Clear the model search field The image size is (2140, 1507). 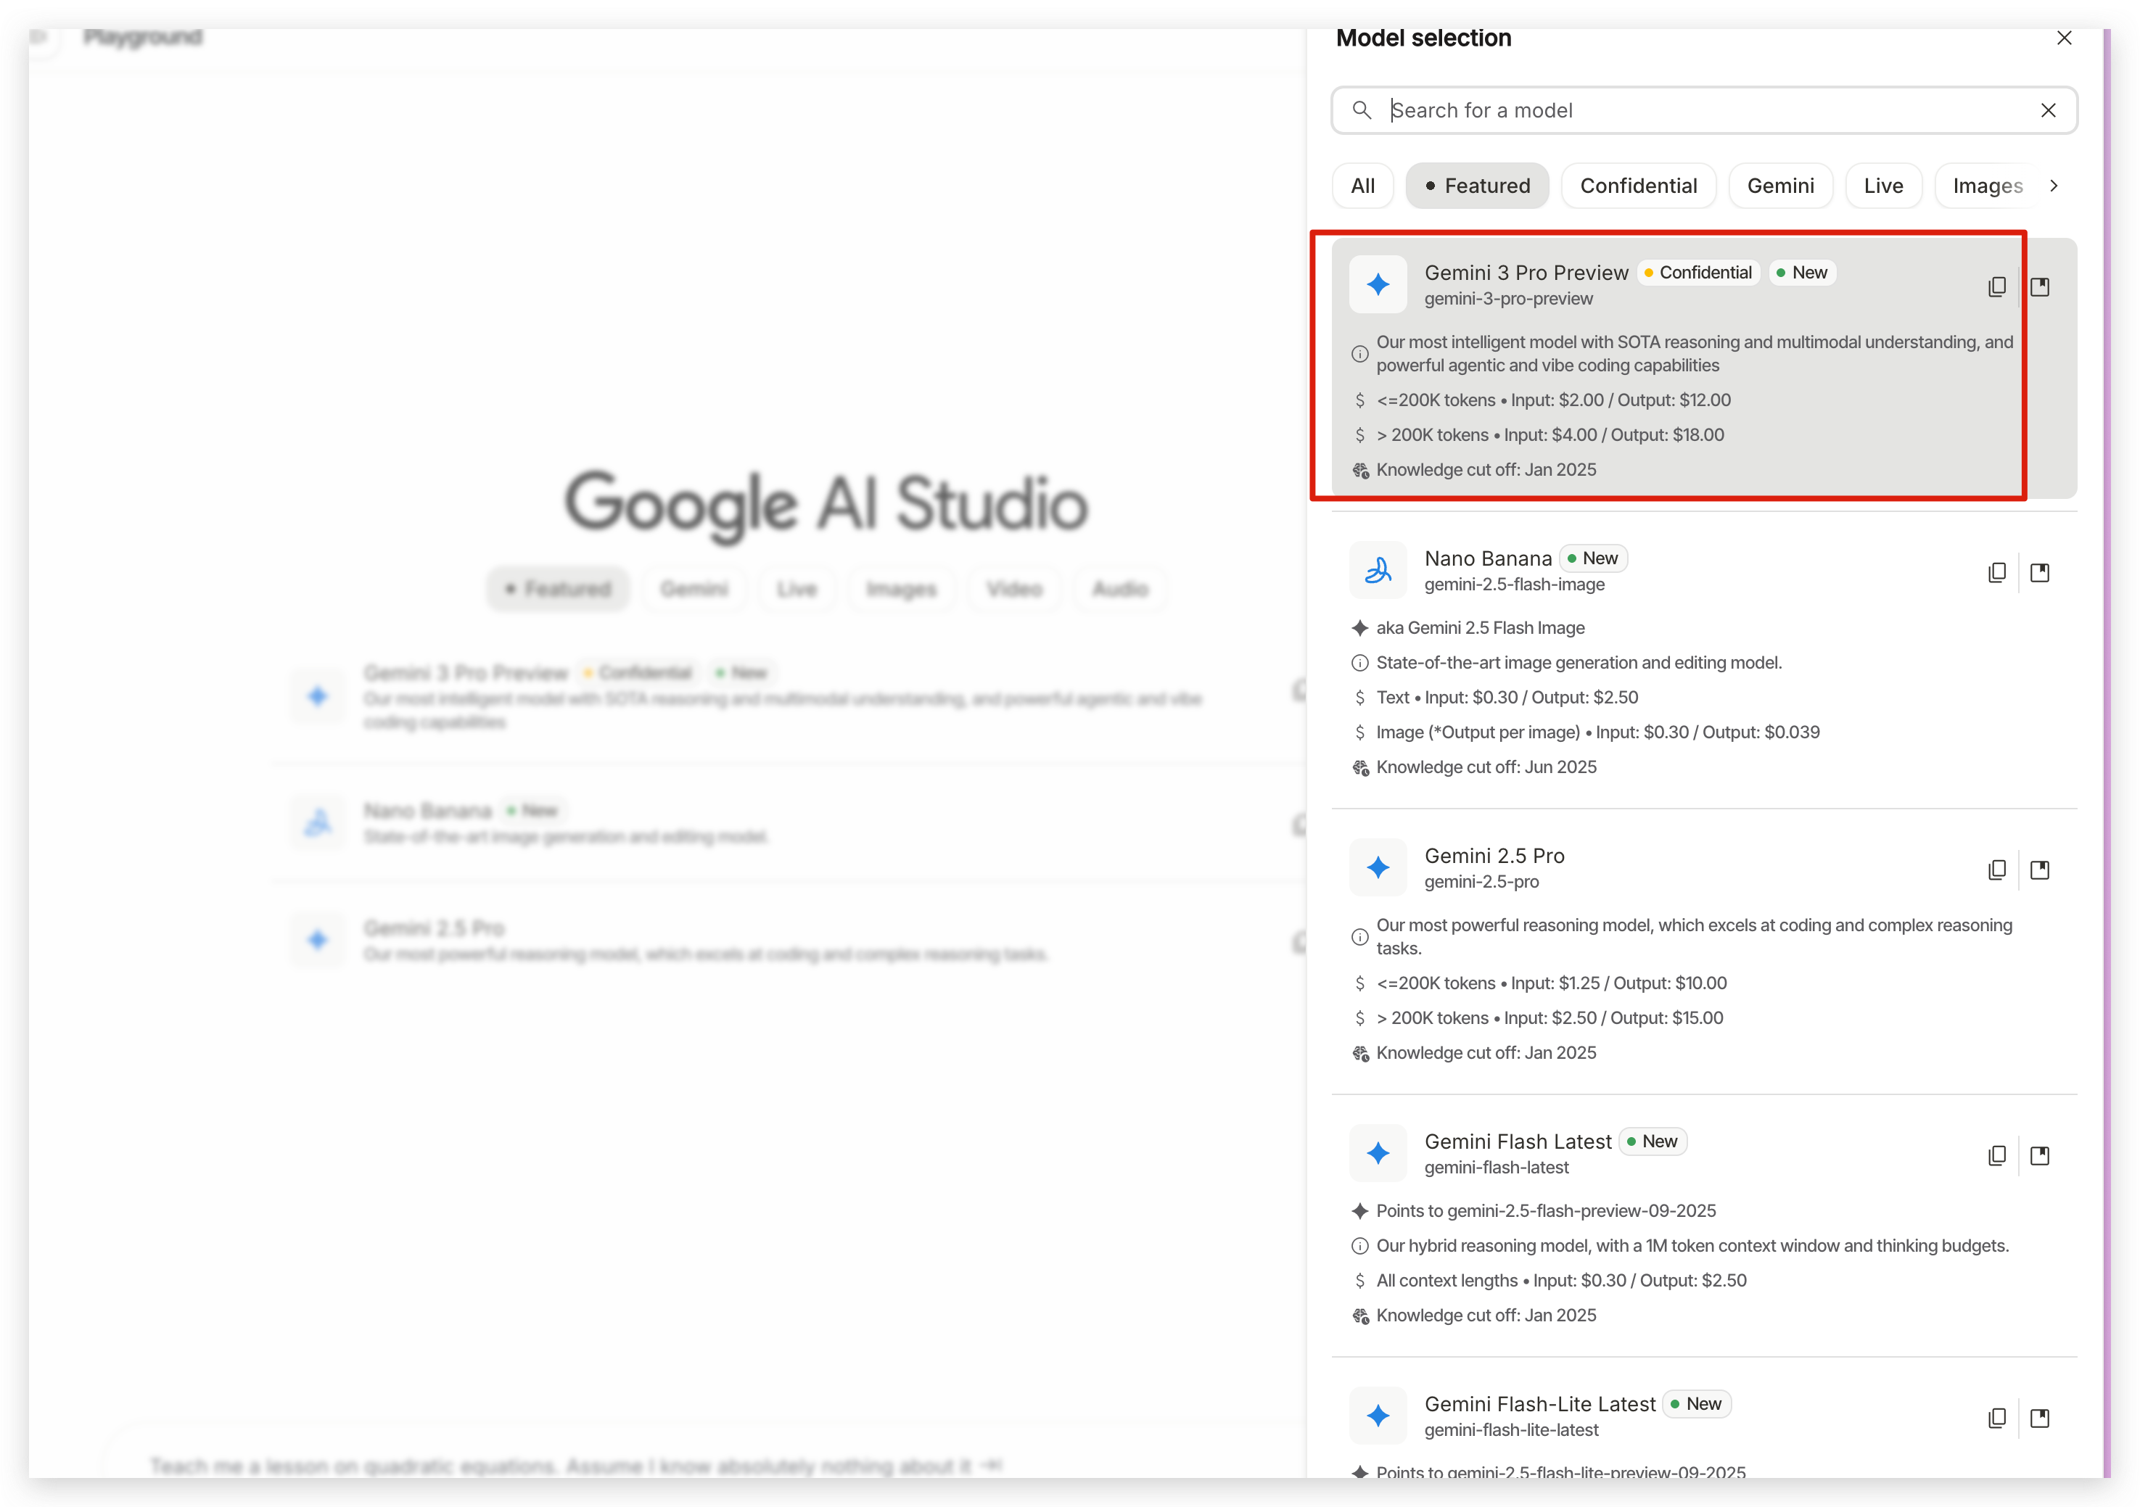tap(2048, 110)
